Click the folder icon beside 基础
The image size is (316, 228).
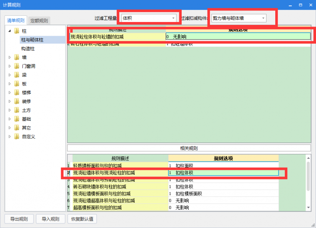click(x=17, y=119)
